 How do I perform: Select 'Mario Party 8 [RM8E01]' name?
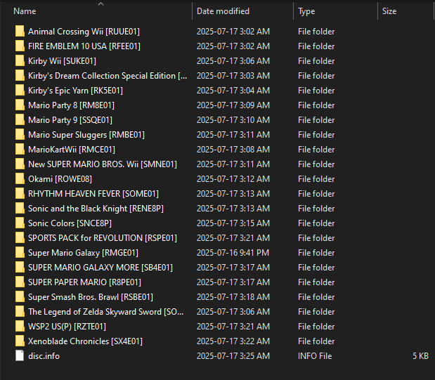click(71, 105)
